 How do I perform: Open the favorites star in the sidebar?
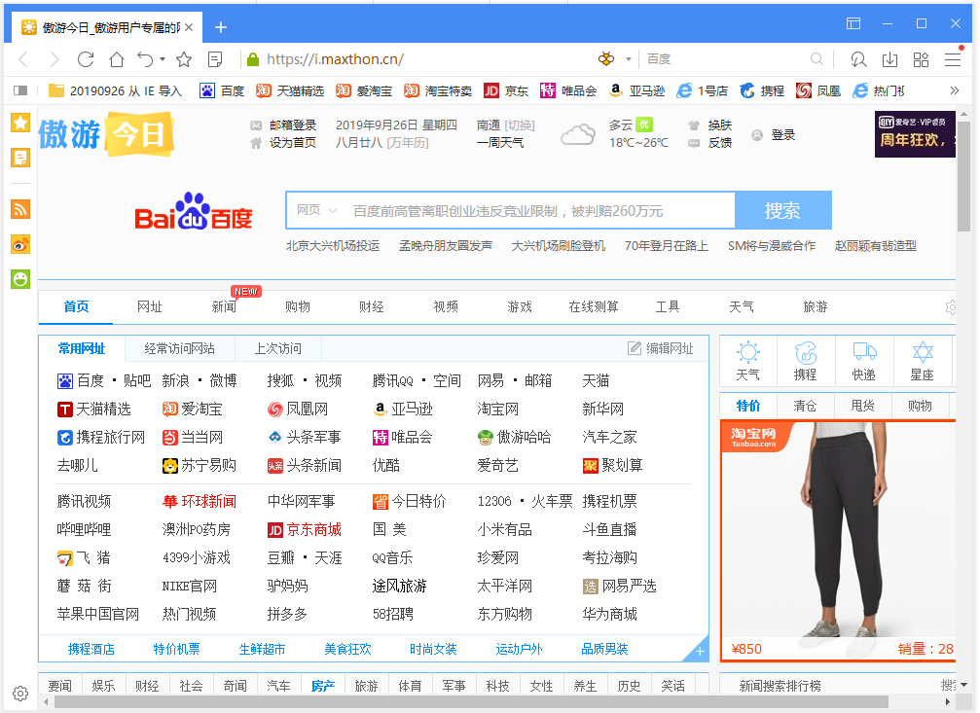(x=19, y=124)
